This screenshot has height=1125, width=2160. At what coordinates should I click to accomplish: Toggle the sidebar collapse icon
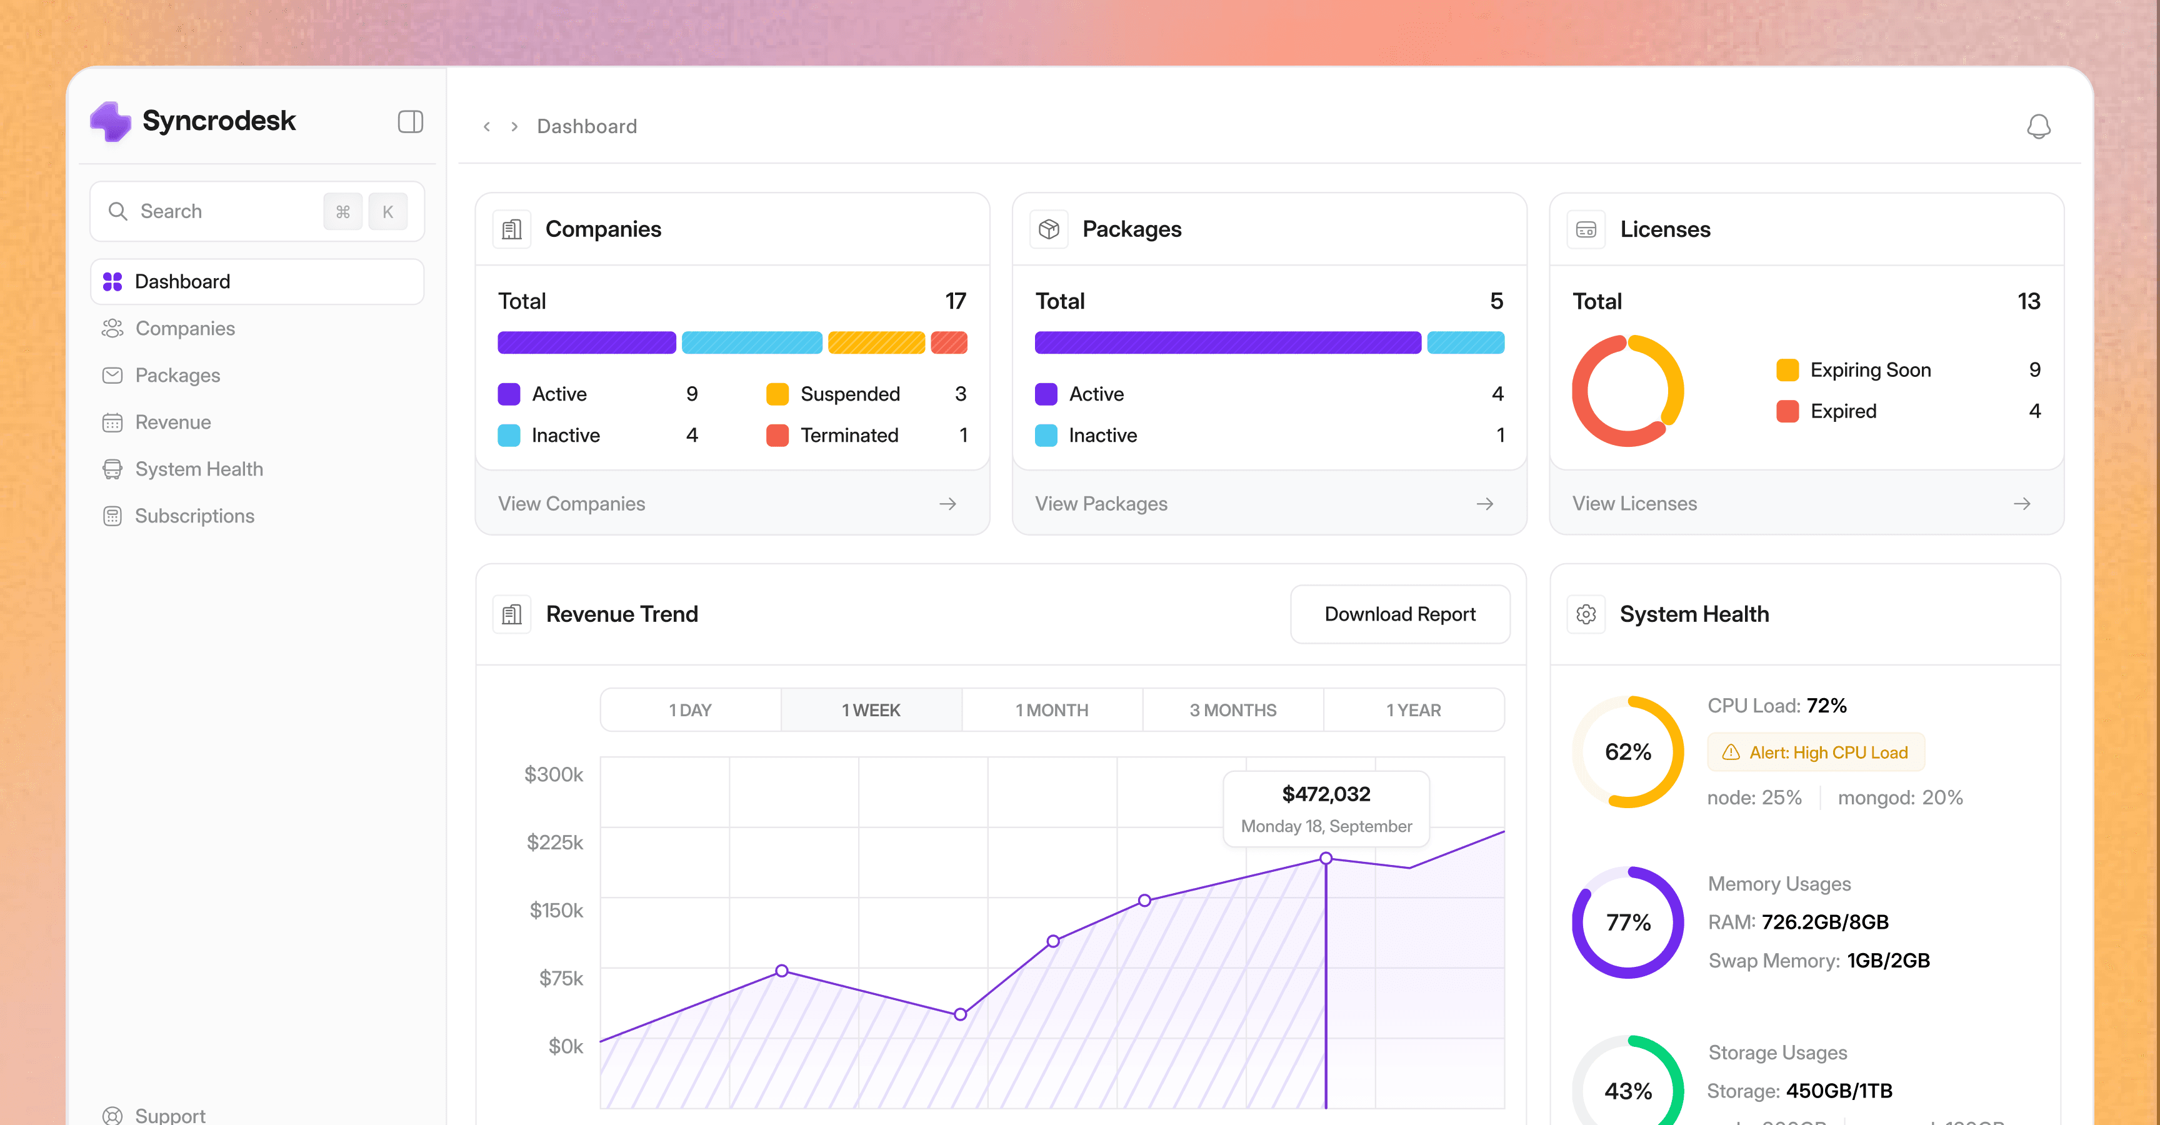[x=410, y=121]
